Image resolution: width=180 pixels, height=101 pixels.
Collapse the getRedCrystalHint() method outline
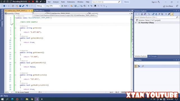click(x=15, y=85)
